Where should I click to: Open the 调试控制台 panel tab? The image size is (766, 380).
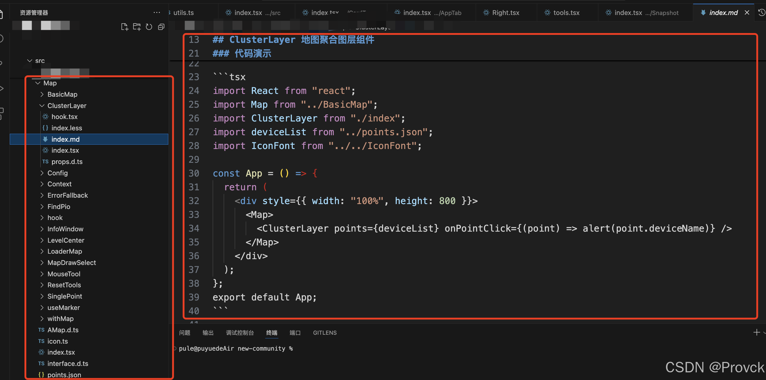tap(240, 333)
